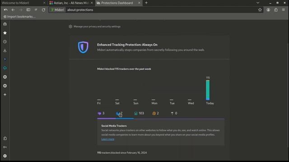This screenshot has width=289, height=162.
Task: Open the sidebar history clock icon
Action: (x=5, y=42)
